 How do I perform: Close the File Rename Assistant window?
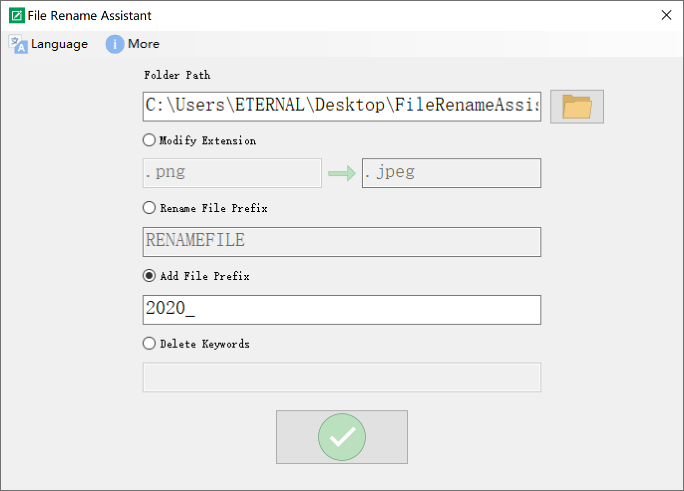point(666,15)
